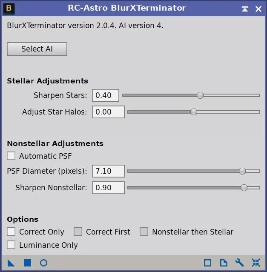267x272 pixels.
Task: Click the Sharpen Nonstellar value field
Action: [x=108, y=188]
